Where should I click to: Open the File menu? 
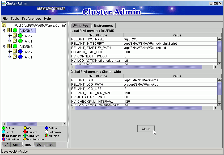(x=5, y=19)
